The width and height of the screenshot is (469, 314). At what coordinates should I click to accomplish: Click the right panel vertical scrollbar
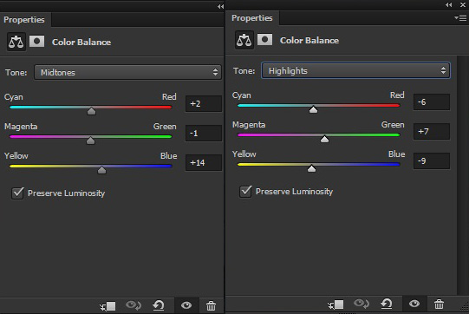click(x=463, y=175)
